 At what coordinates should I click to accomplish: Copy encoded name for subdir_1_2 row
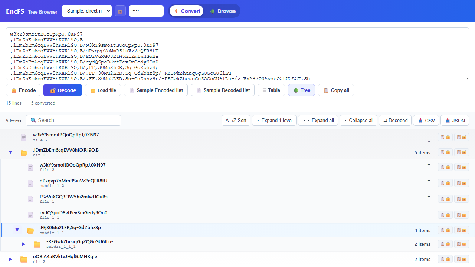445,183
